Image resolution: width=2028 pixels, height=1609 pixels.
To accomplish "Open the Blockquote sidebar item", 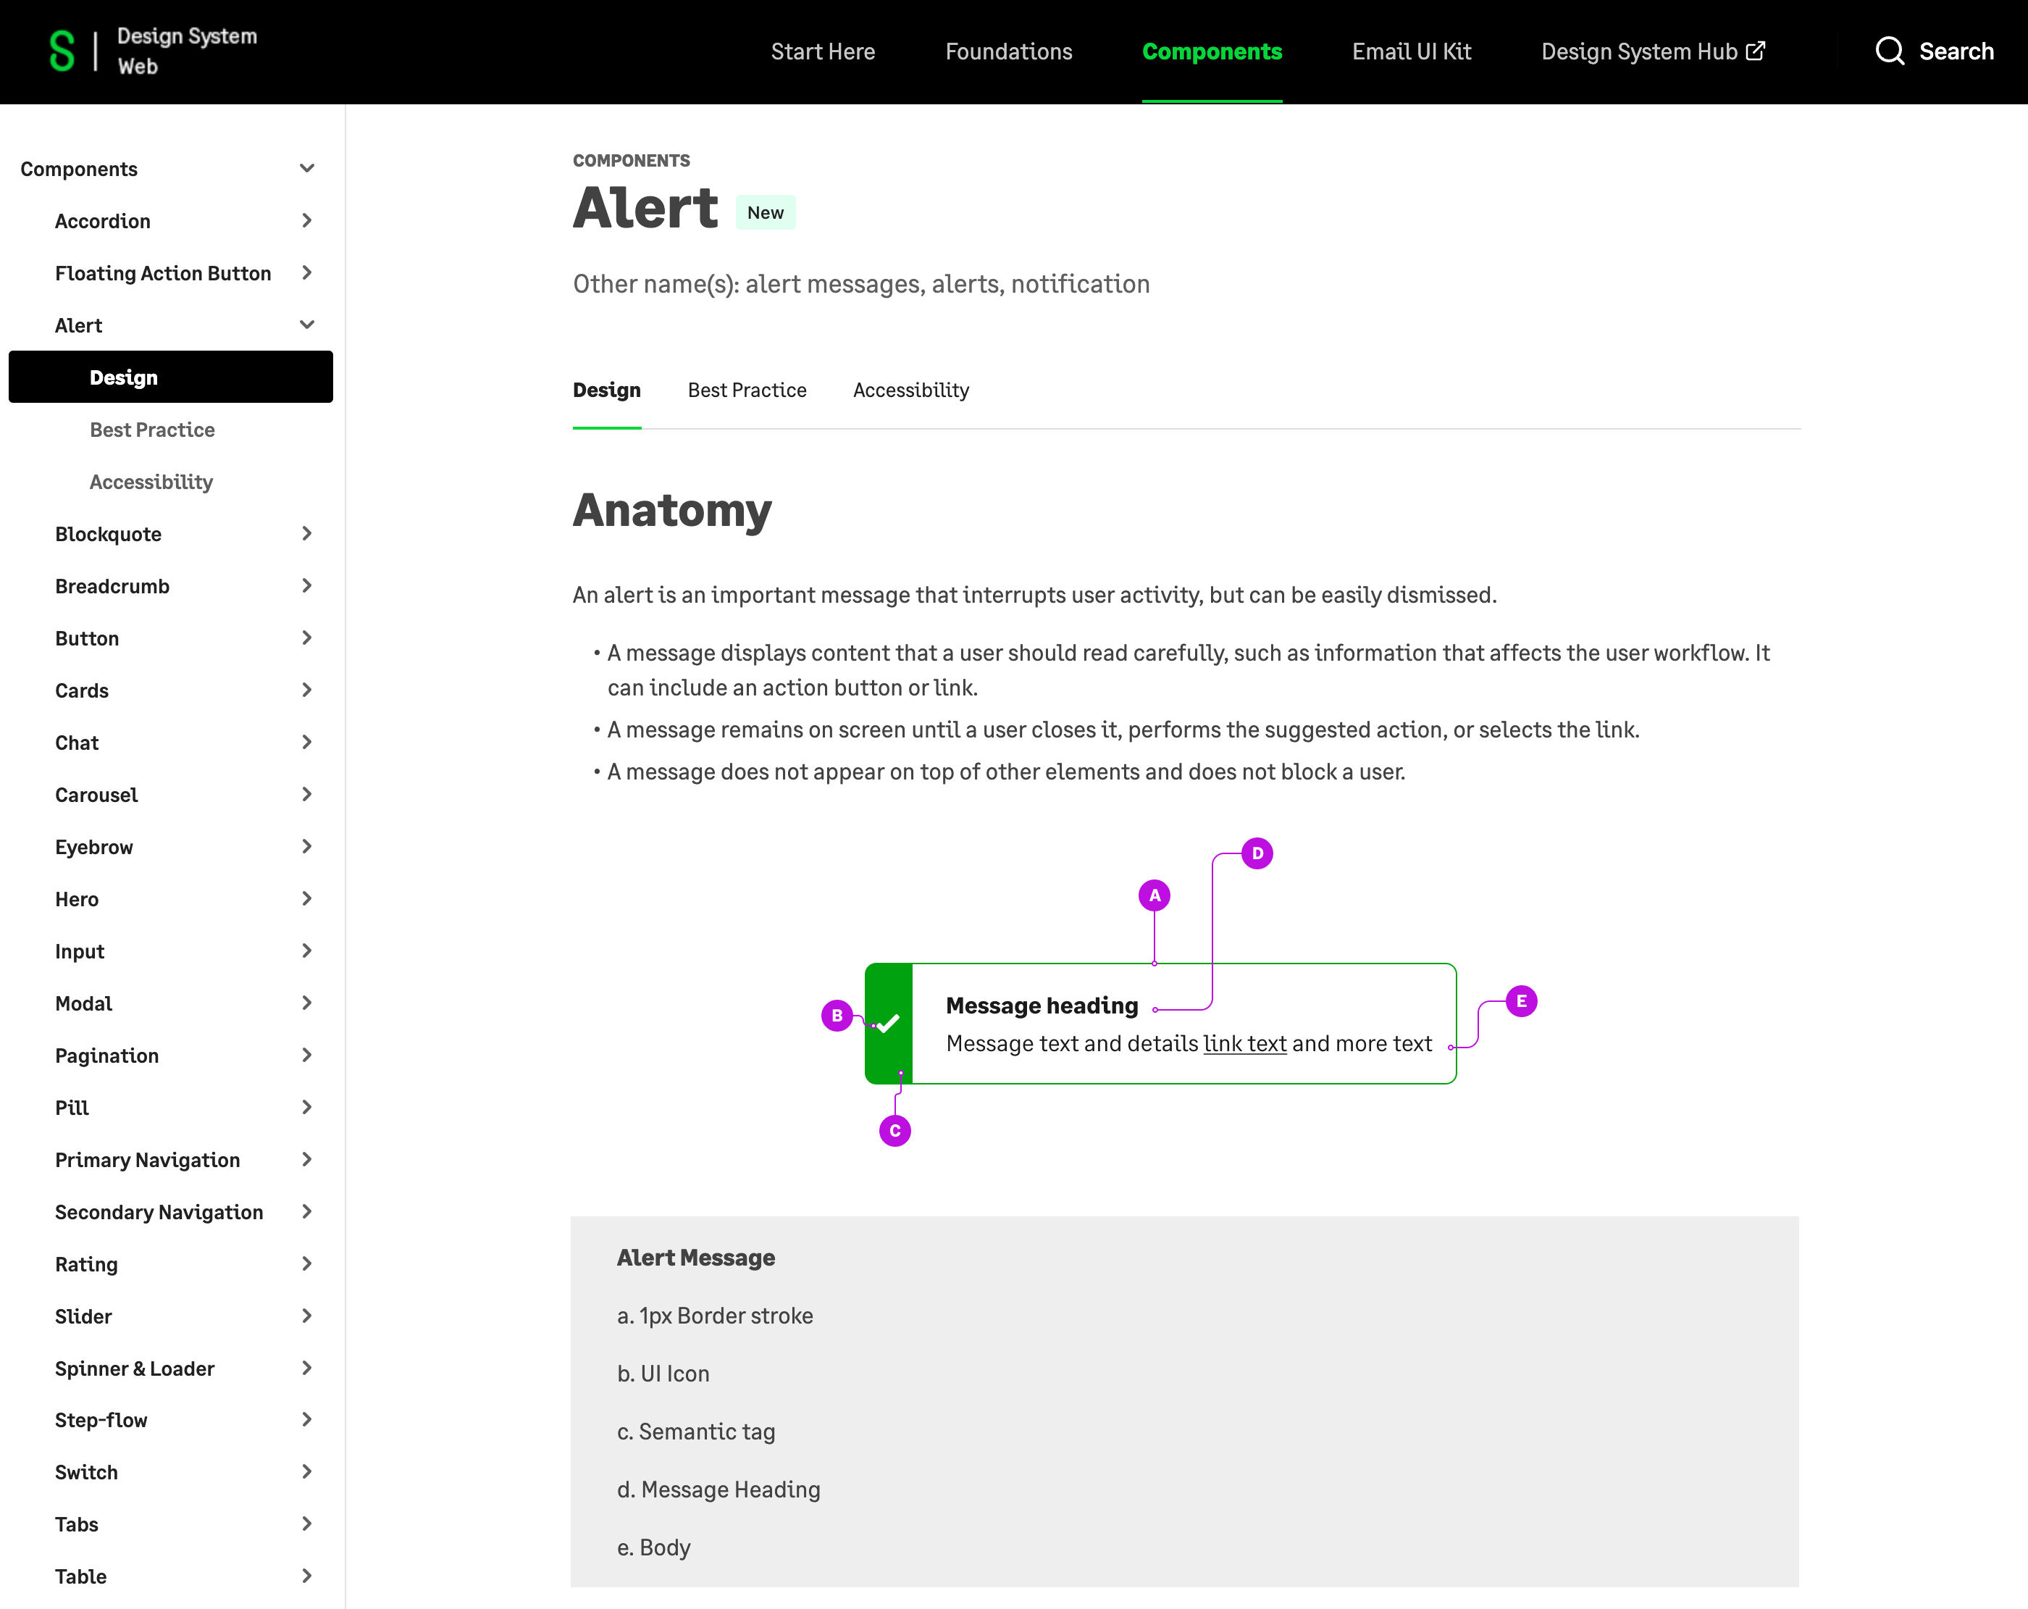I will click(x=108, y=535).
